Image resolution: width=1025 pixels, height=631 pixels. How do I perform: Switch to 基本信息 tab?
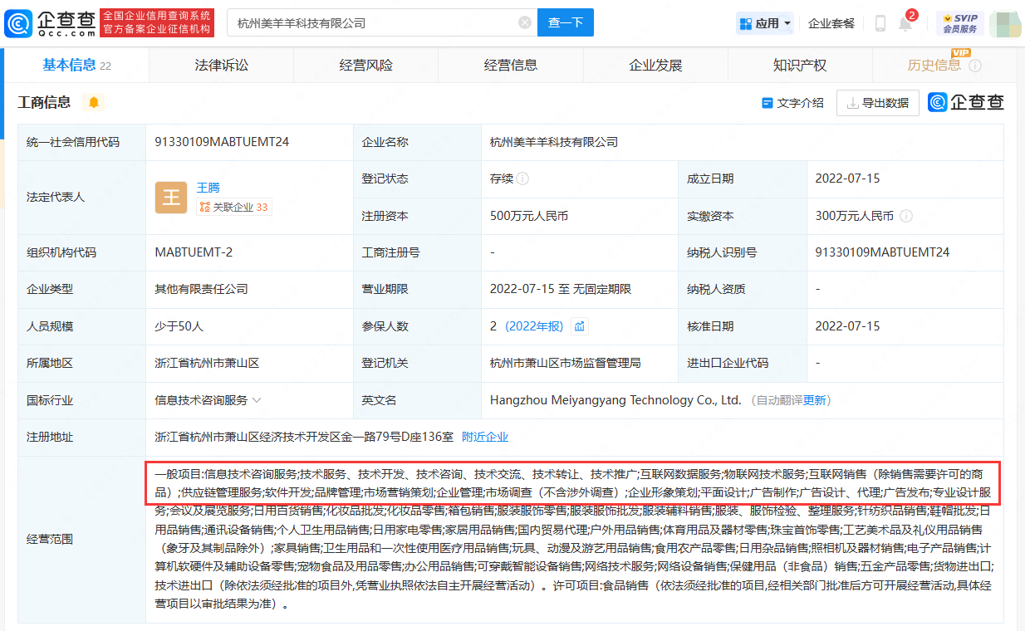(76, 66)
